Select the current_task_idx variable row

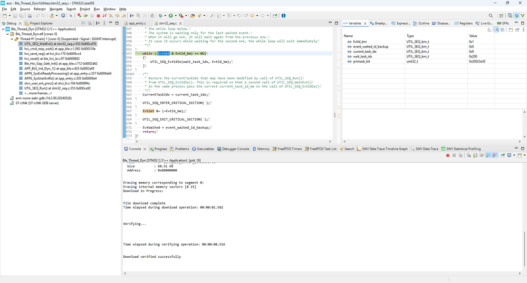pos(434,51)
